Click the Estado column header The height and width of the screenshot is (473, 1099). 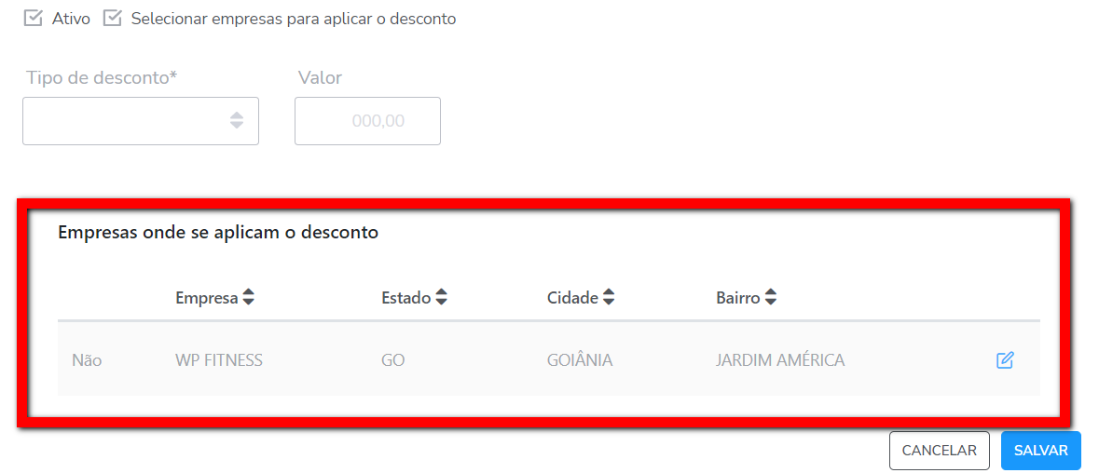coord(405,298)
